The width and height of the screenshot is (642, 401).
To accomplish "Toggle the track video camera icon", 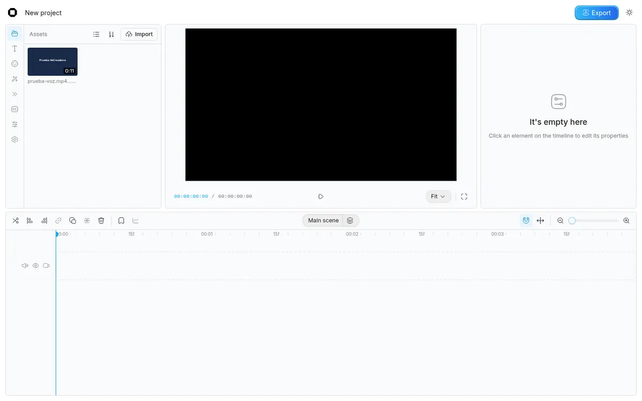I will click(47, 266).
